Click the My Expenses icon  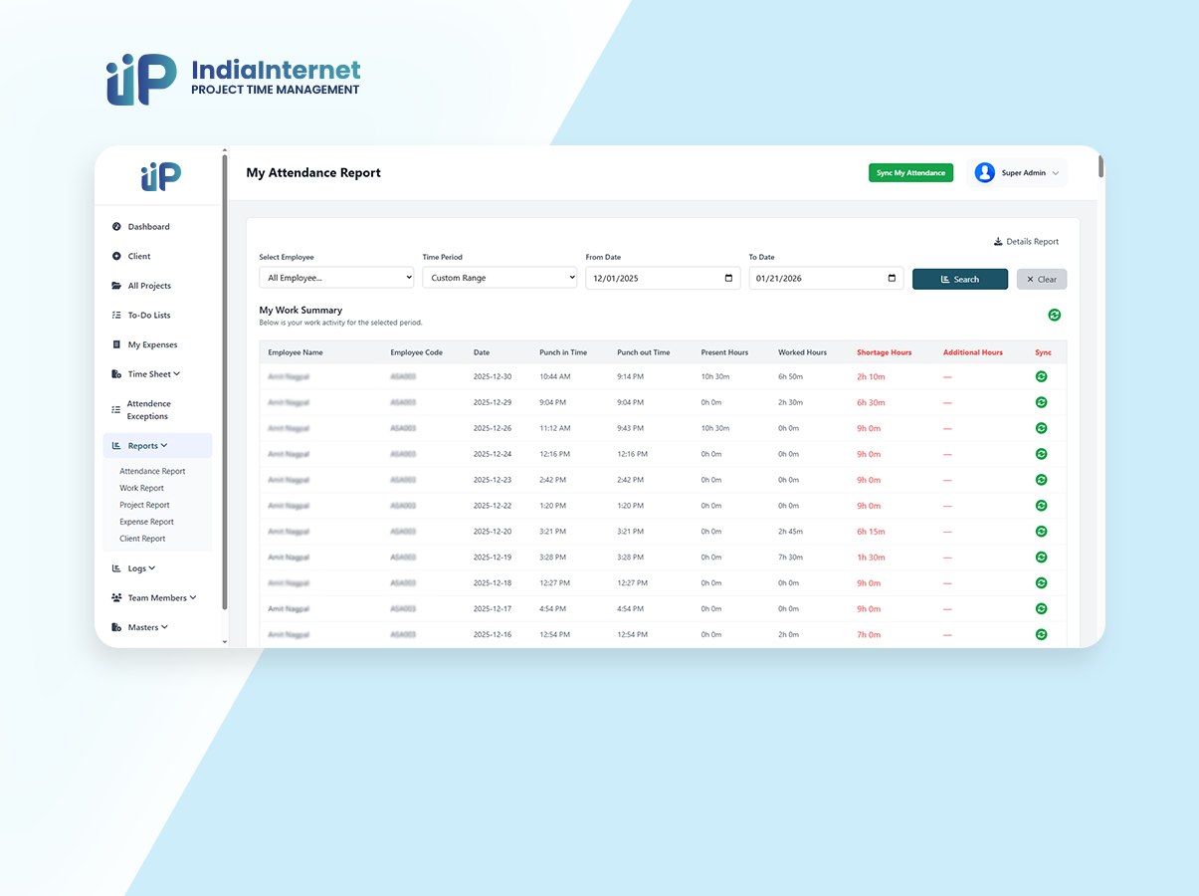coord(116,344)
